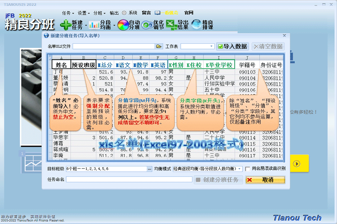Screen dimensions: 337x224
Task: Expand the 新建任务 dropdown arrow
Action: click(86, 26)
